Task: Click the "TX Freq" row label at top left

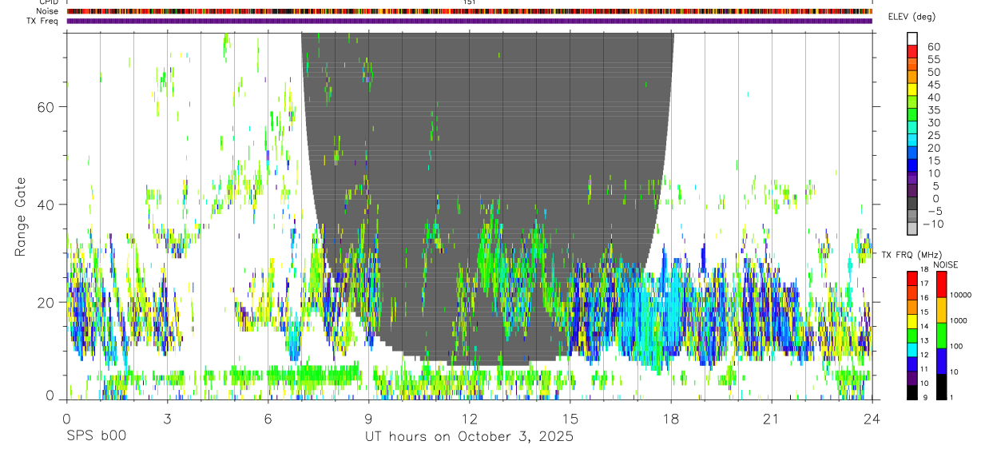Action: click(43, 21)
